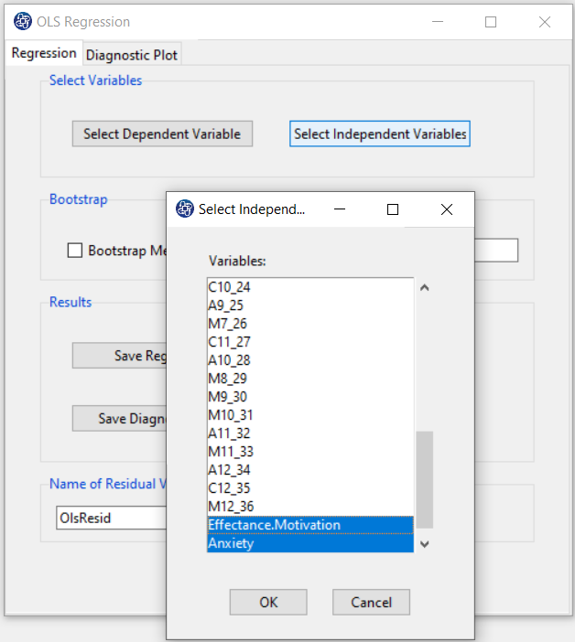The image size is (575, 642).
Task: Click the OlsResid residual name field
Action: point(112,518)
